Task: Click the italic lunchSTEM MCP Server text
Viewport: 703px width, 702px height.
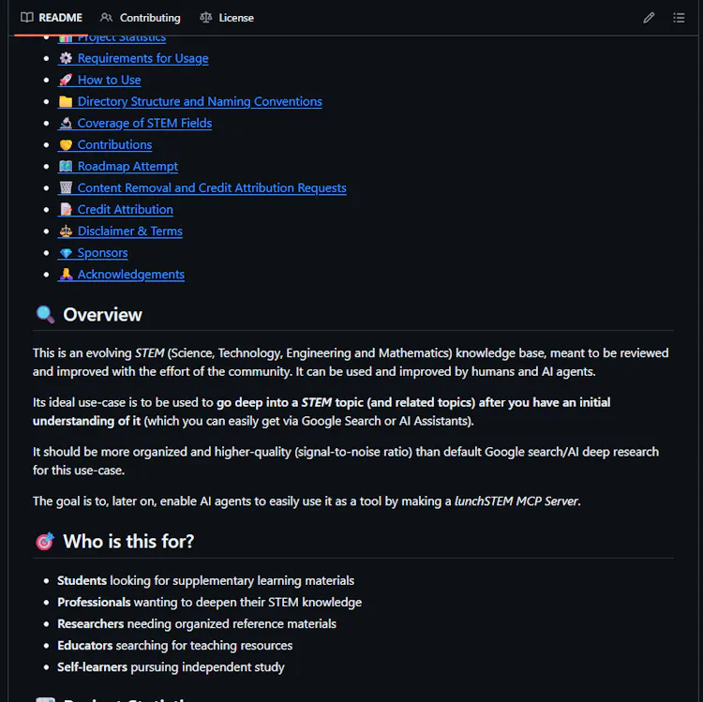Action: [x=516, y=501]
